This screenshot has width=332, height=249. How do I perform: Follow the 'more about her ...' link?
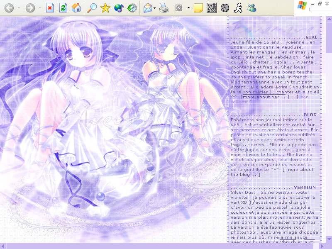(265, 97)
